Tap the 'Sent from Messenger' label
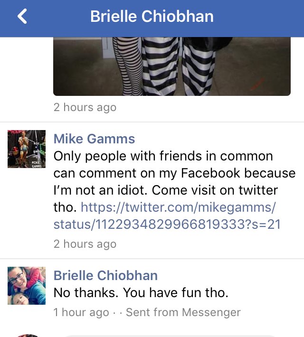Image resolution: width=304 pixels, height=337 pixels. point(183,312)
